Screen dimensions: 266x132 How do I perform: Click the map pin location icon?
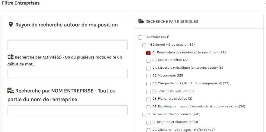click(x=11, y=25)
